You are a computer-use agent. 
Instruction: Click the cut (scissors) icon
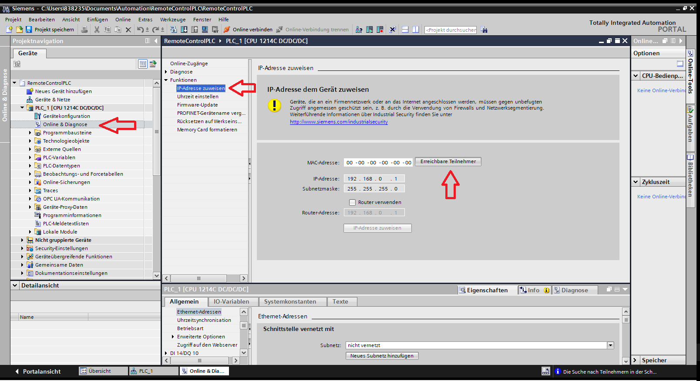pyautogui.click(x=97, y=30)
